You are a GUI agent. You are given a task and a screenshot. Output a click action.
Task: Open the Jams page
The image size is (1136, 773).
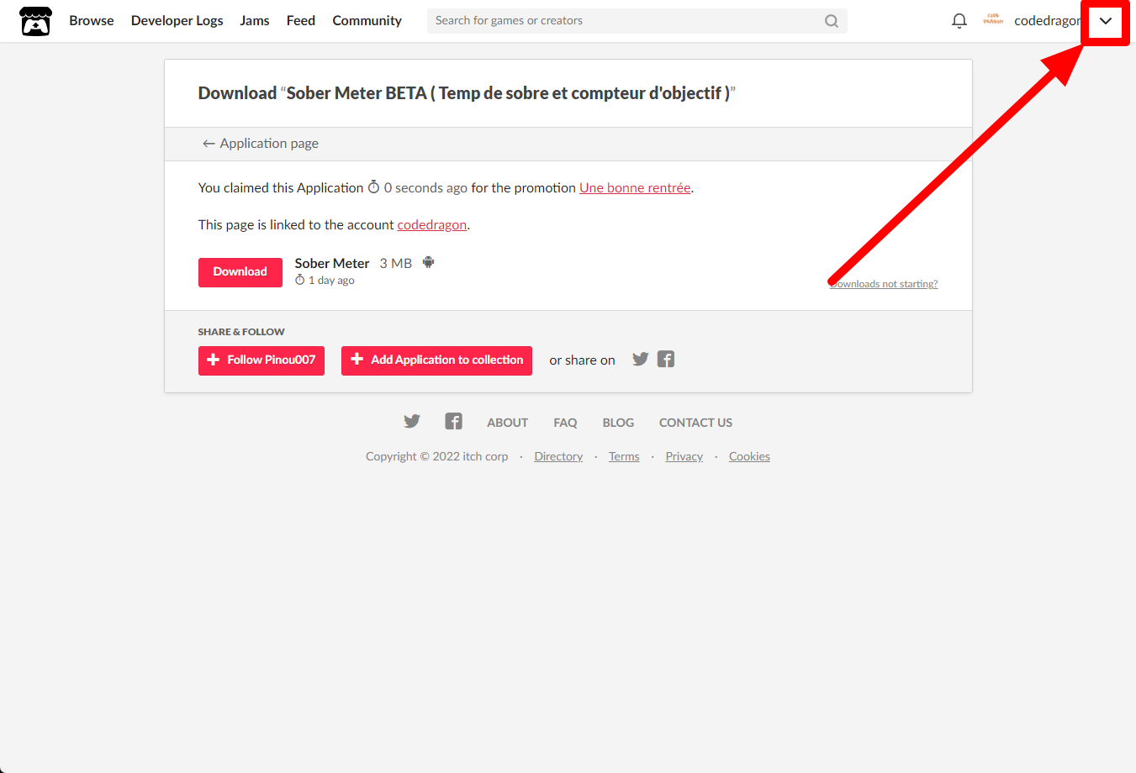[x=255, y=21]
